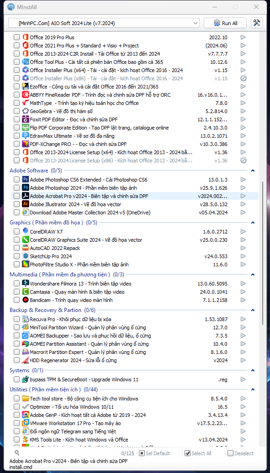Run Adobe Photoshop 2024 with its play arrow
The image size is (270, 473).
coord(243,187)
